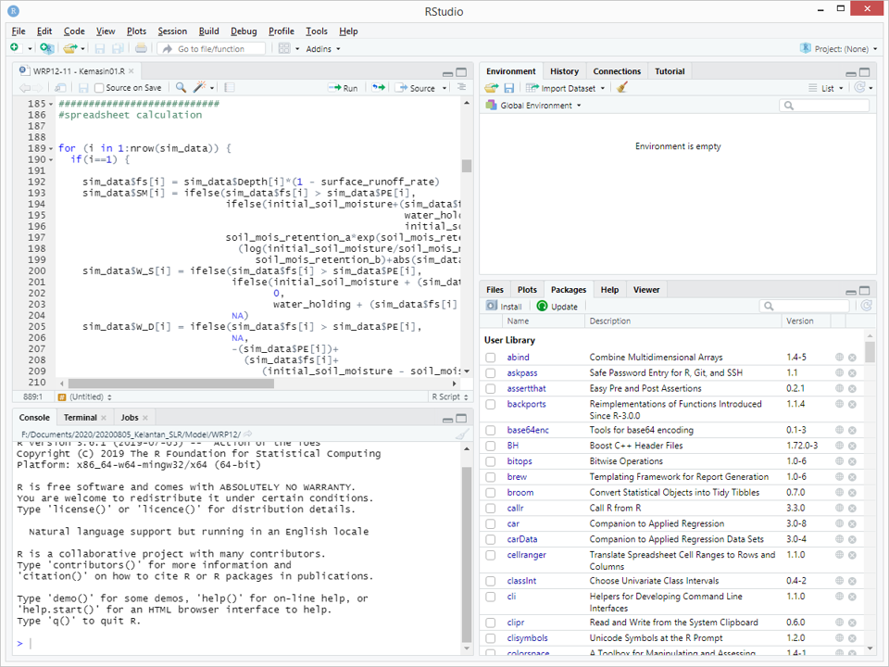
Task: Open the Import Dataset dropdown
Action: click(566, 88)
